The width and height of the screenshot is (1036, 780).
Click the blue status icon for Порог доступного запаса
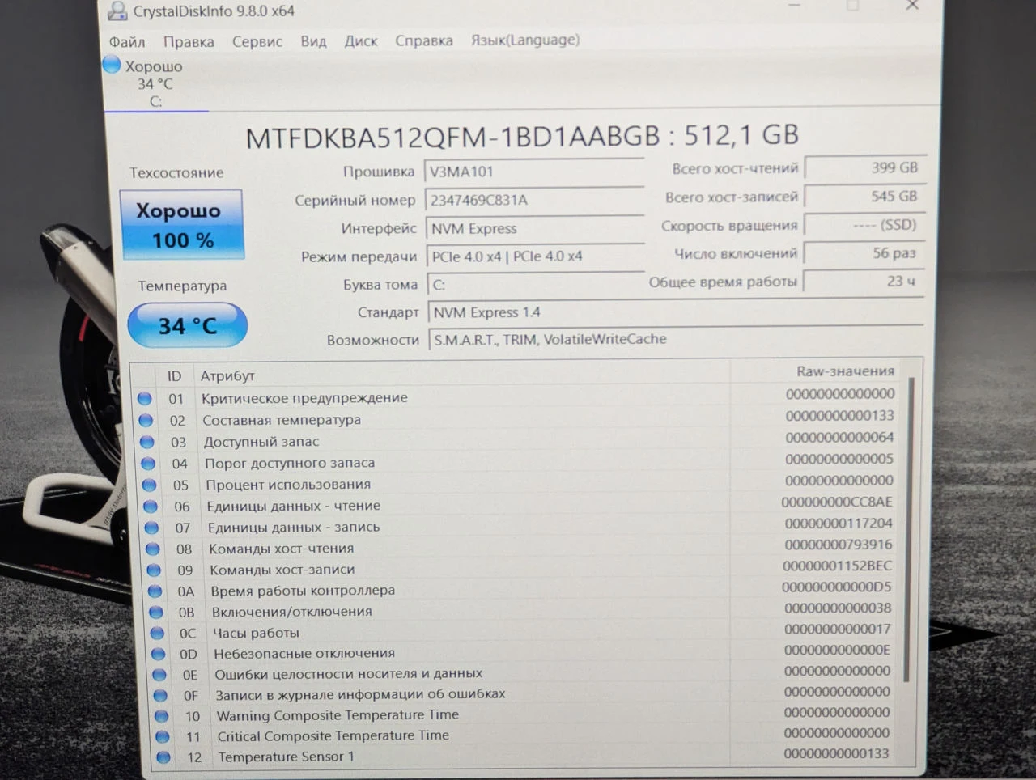tap(148, 464)
